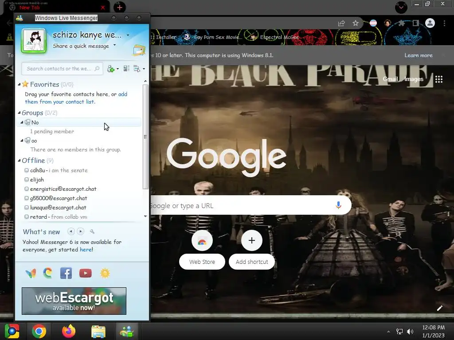Click the Chrome profile avatar icon
Viewport: 454px width, 340px height.
pyautogui.click(x=430, y=23)
